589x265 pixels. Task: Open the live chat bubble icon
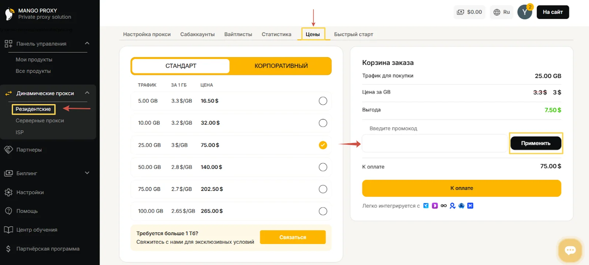pos(570,251)
